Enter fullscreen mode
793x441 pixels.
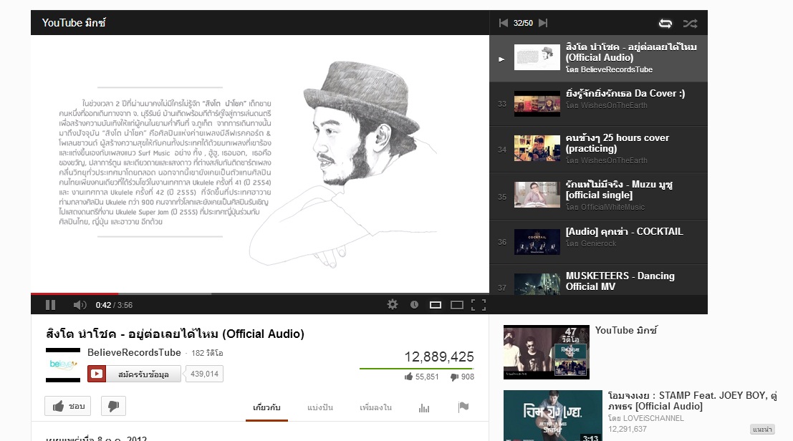(479, 304)
